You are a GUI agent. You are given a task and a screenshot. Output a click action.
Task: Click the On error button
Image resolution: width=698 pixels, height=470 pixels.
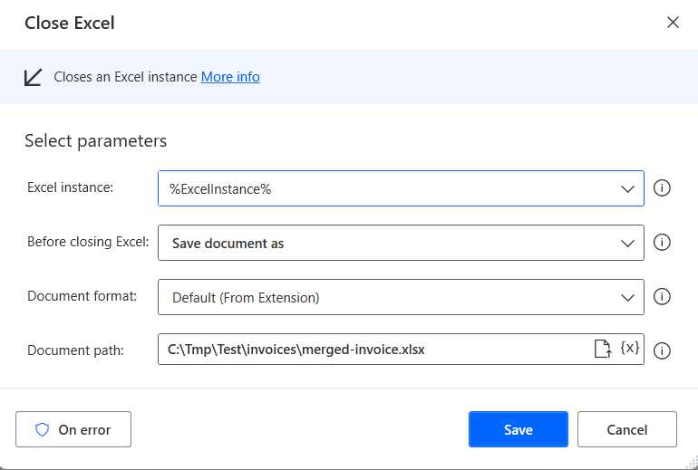tap(73, 429)
